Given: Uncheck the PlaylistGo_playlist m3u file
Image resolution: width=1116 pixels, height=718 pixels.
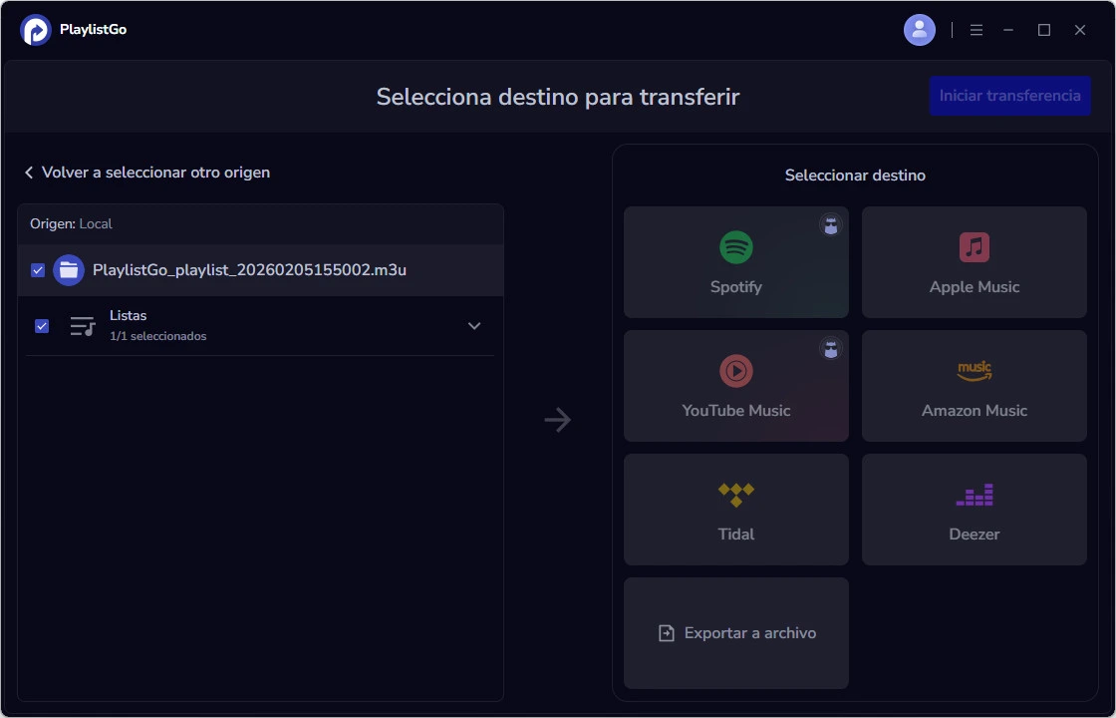Looking at the screenshot, I should pos(38,269).
